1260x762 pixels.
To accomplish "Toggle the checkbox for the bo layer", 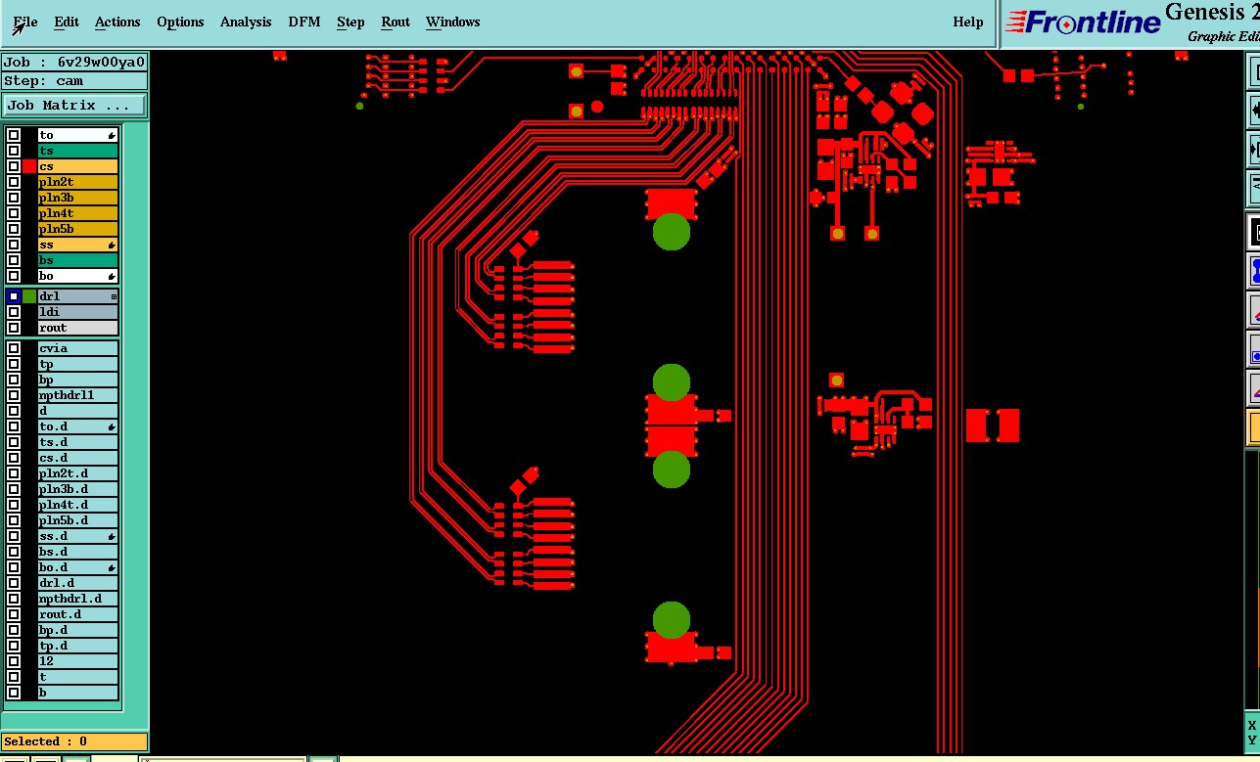I will pos(14,276).
